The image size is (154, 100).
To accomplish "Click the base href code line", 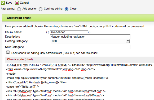I will coord(23,87).
